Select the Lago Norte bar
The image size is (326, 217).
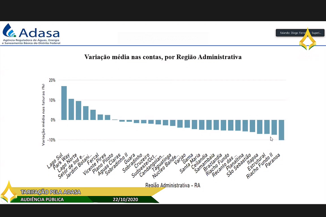point(78,110)
